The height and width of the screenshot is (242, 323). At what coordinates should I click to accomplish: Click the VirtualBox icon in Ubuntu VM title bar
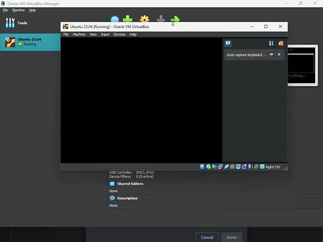point(66,26)
